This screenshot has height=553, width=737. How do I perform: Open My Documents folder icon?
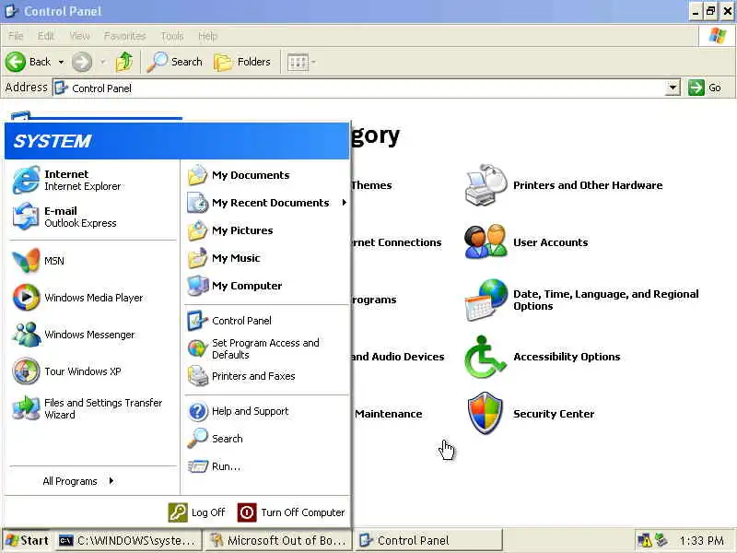coord(198,175)
